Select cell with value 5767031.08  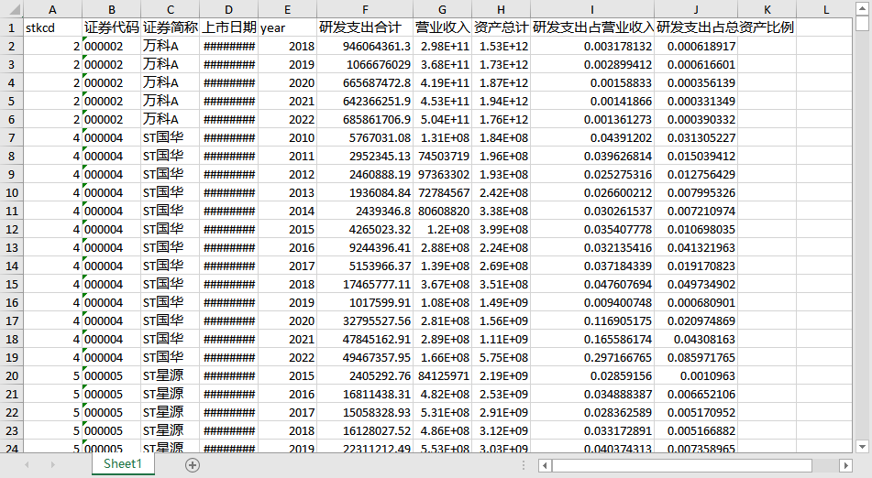pos(365,137)
